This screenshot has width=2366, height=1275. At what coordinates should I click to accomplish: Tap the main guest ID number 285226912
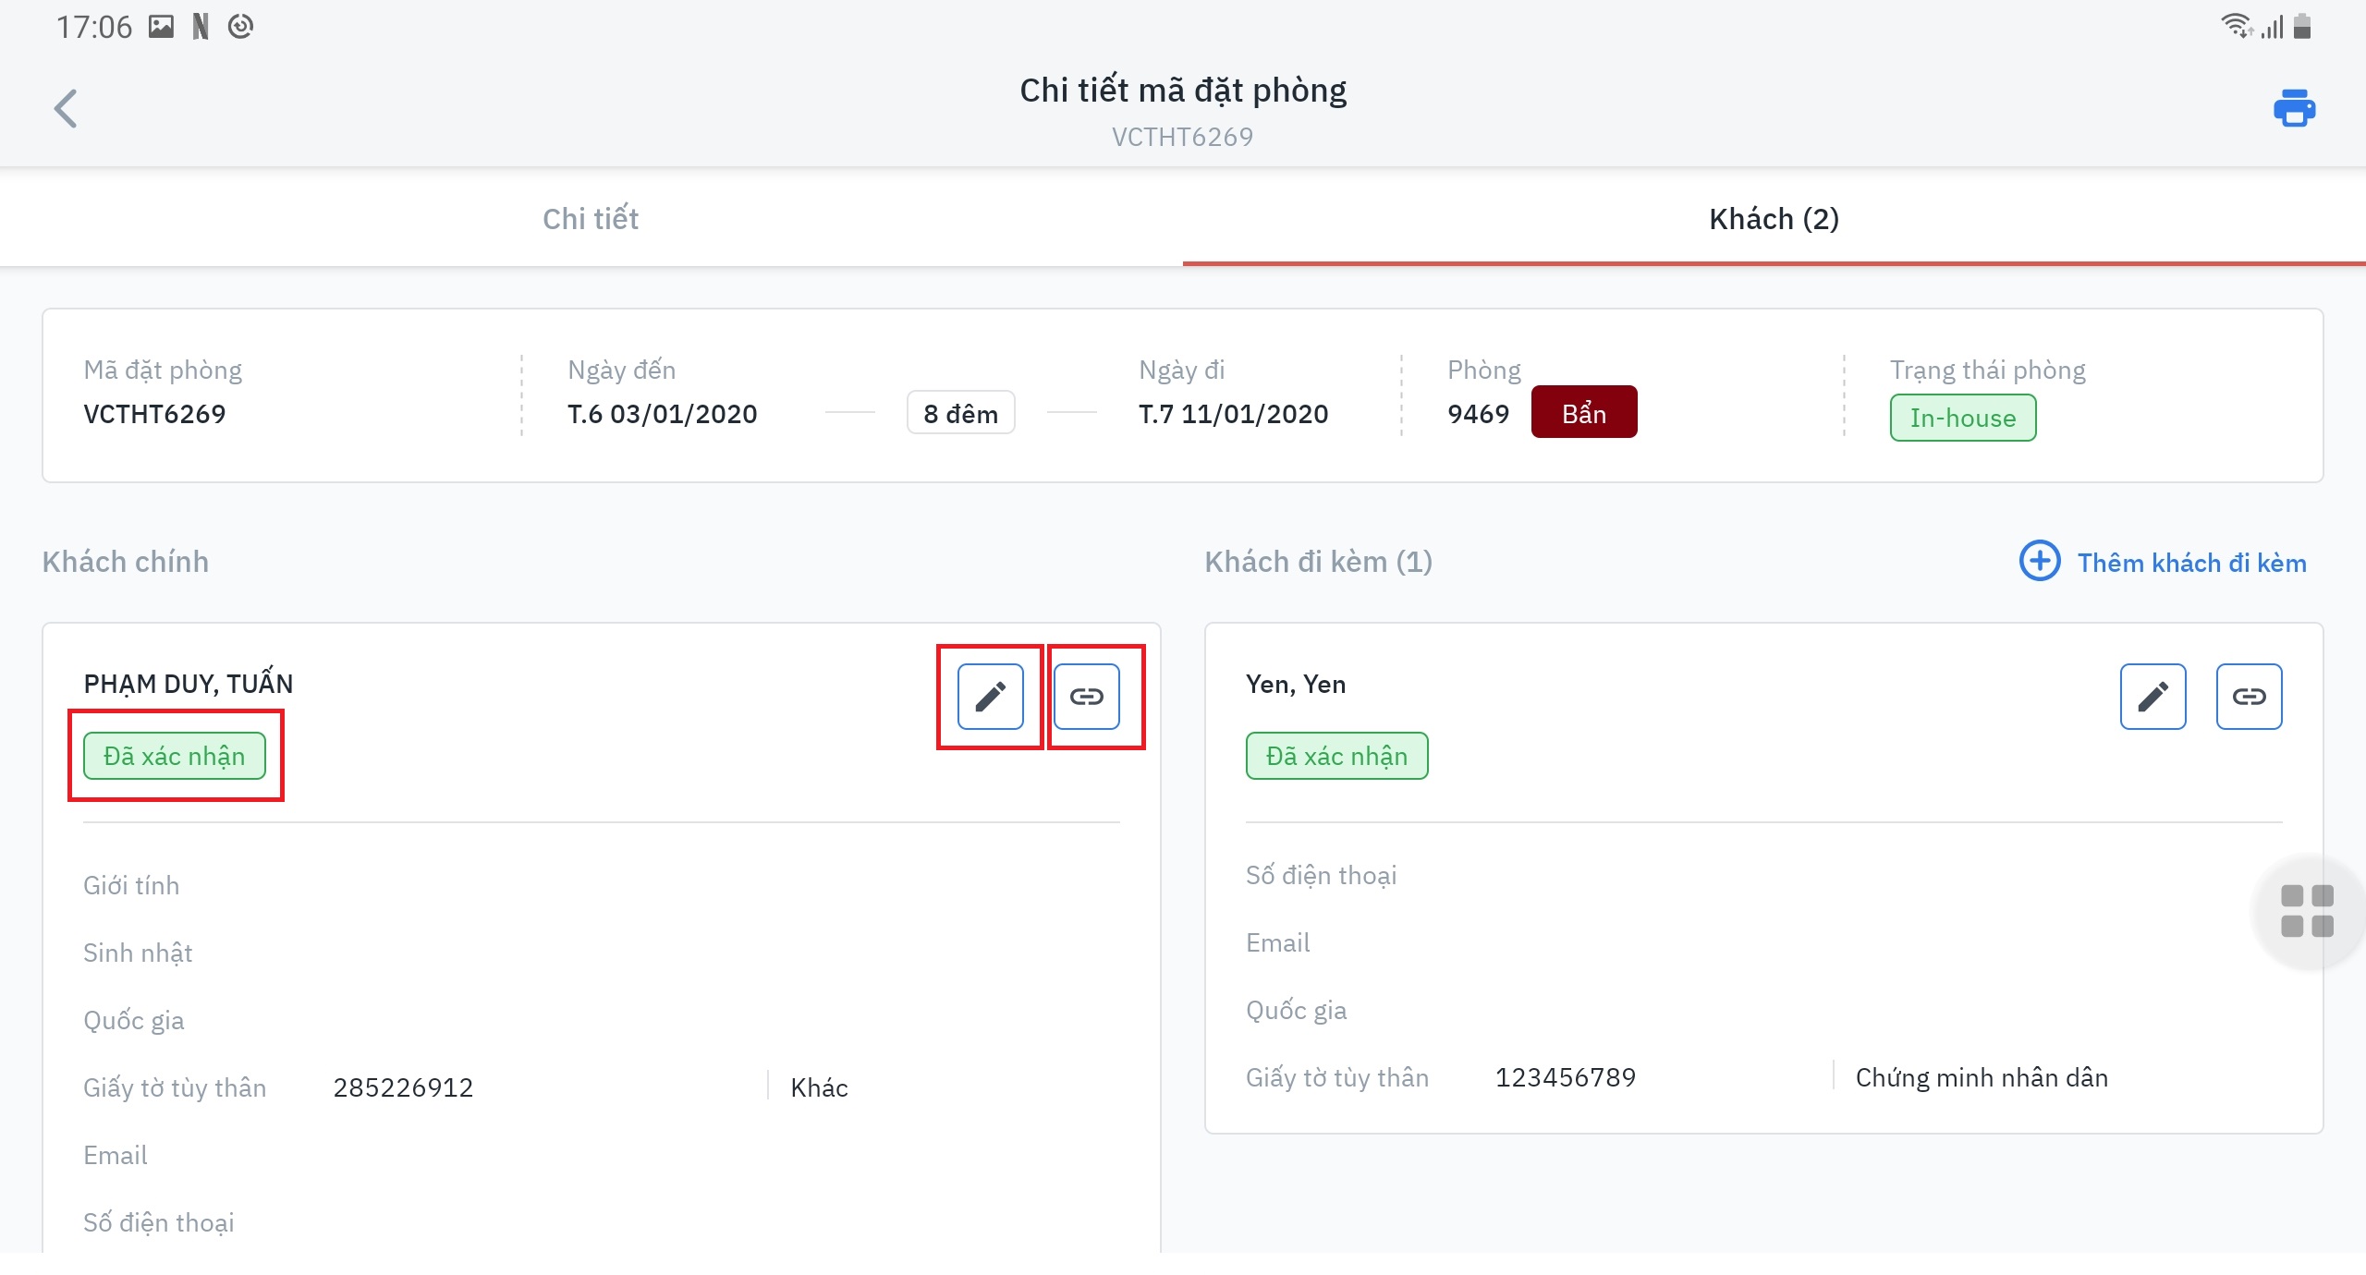tap(403, 1087)
